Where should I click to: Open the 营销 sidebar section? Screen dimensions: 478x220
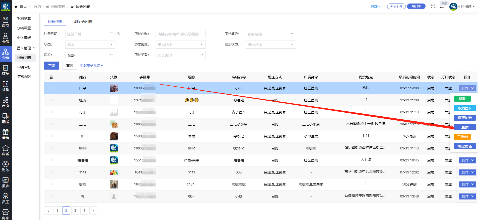pyautogui.click(x=6, y=134)
